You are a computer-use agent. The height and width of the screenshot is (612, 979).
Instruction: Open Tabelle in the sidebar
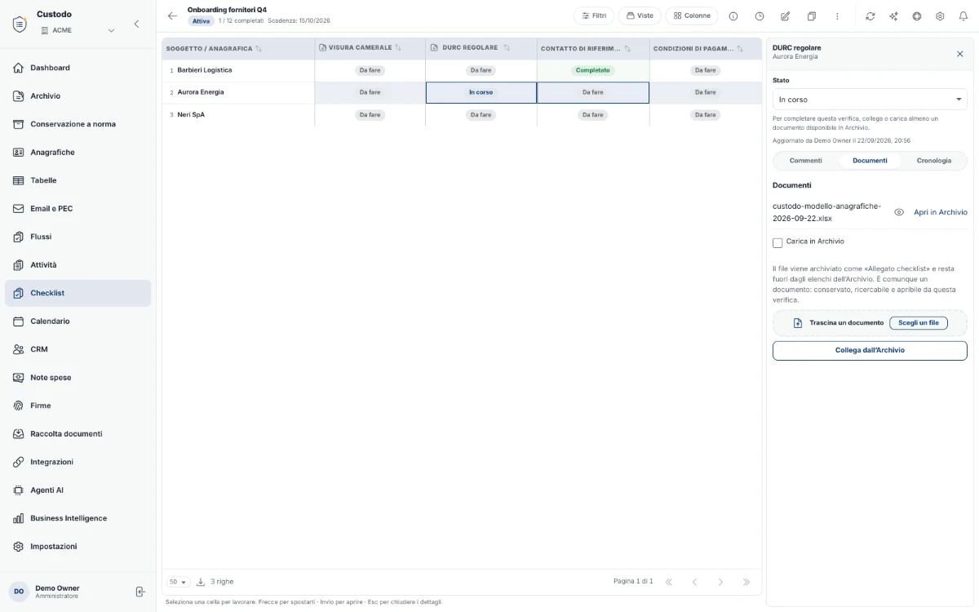pos(78,180)
